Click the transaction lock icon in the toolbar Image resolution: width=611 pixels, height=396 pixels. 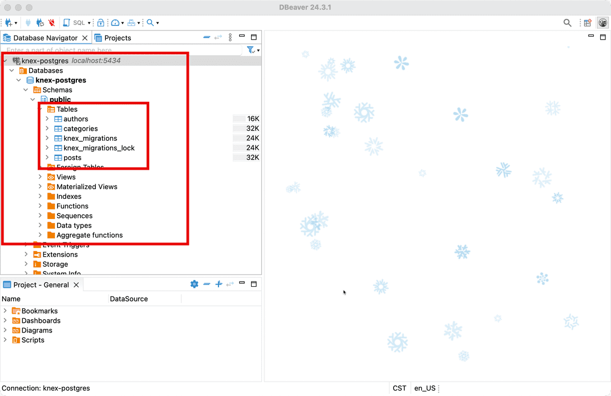101,23
